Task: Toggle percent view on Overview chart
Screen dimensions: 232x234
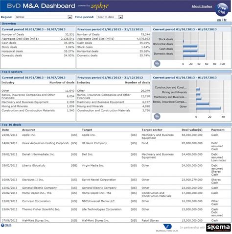Action: [157, 63]
